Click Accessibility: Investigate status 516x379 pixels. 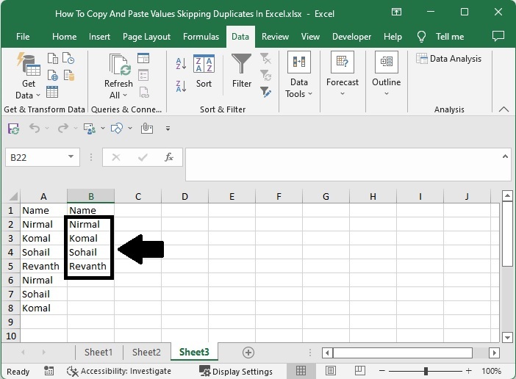(x=119, y=371)
